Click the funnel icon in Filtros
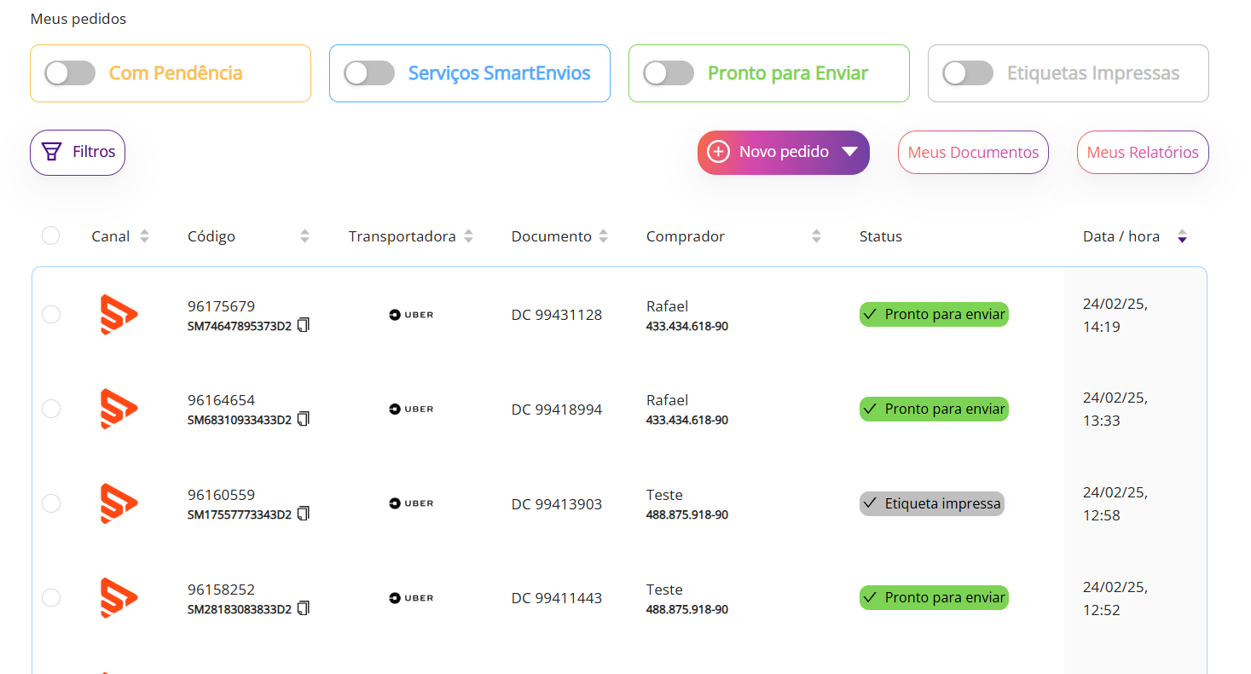This screenshot has width=1251, height=674. click(52, 152)
